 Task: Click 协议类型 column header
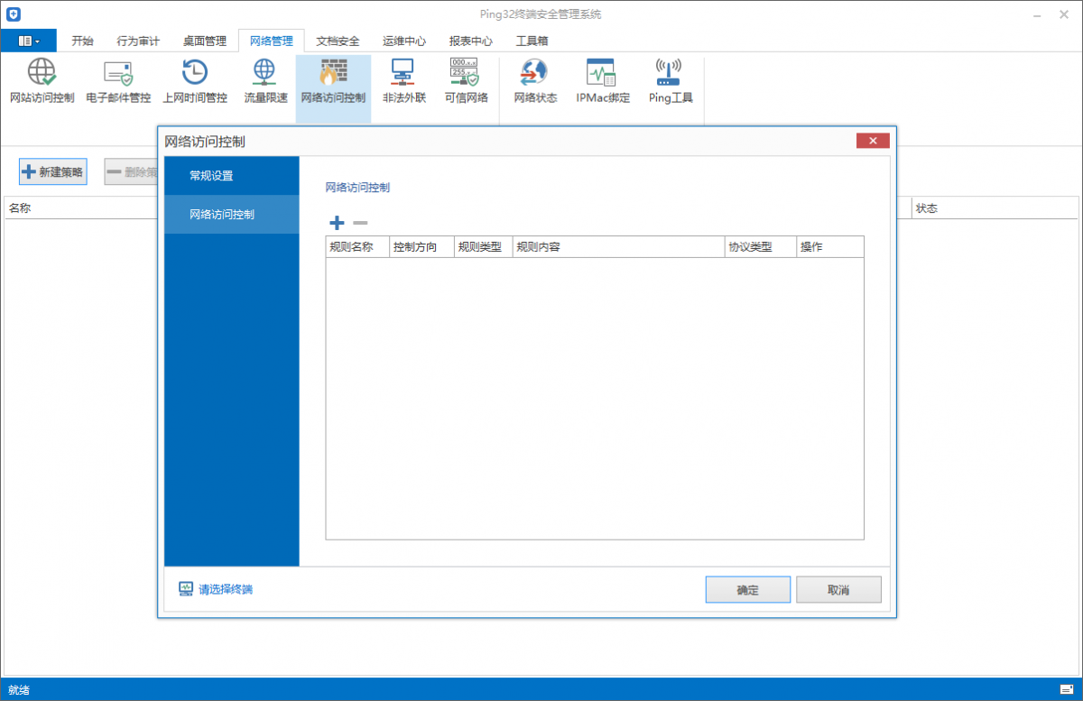[x=761, y=247]
